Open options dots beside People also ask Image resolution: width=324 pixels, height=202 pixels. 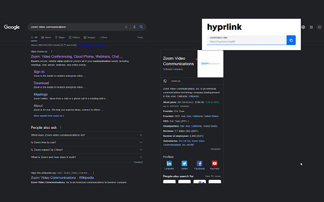click(x=61, y=128)
